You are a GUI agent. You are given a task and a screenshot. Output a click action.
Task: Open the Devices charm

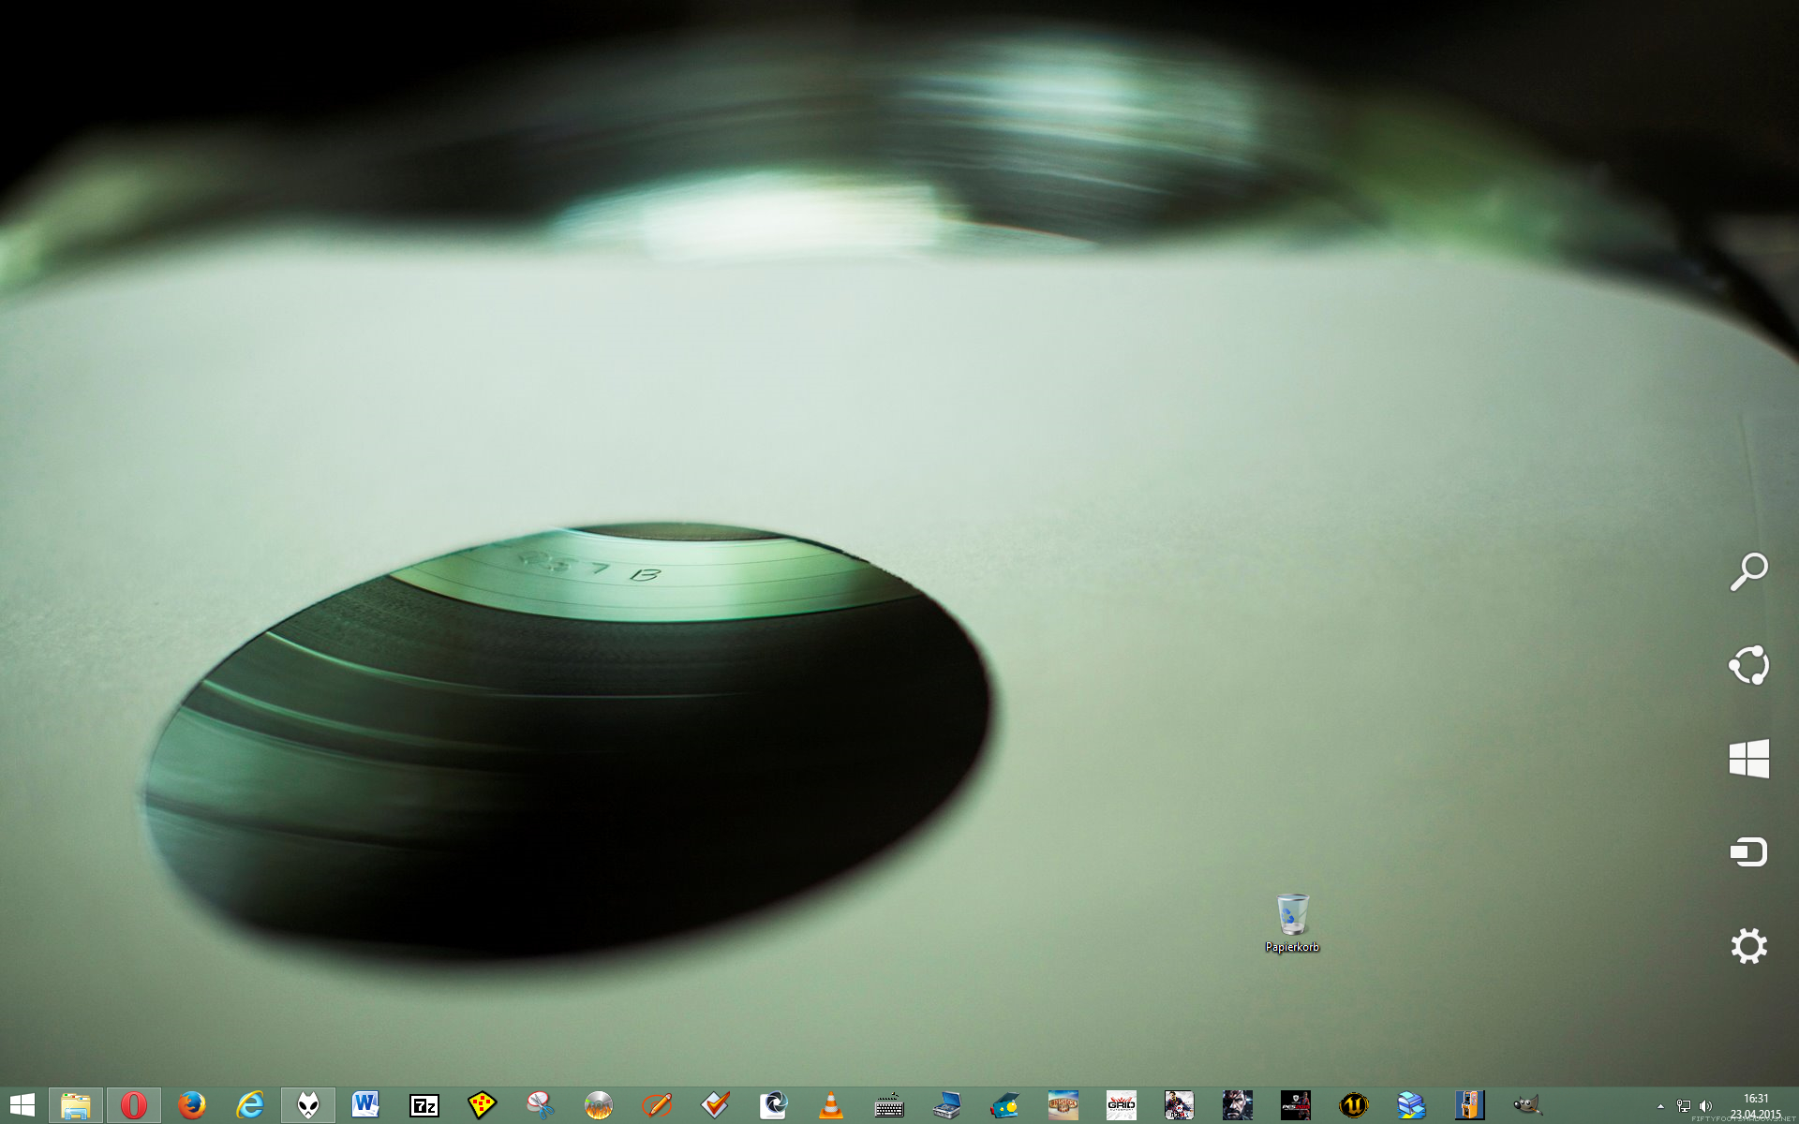click(x=1748, y=852)
